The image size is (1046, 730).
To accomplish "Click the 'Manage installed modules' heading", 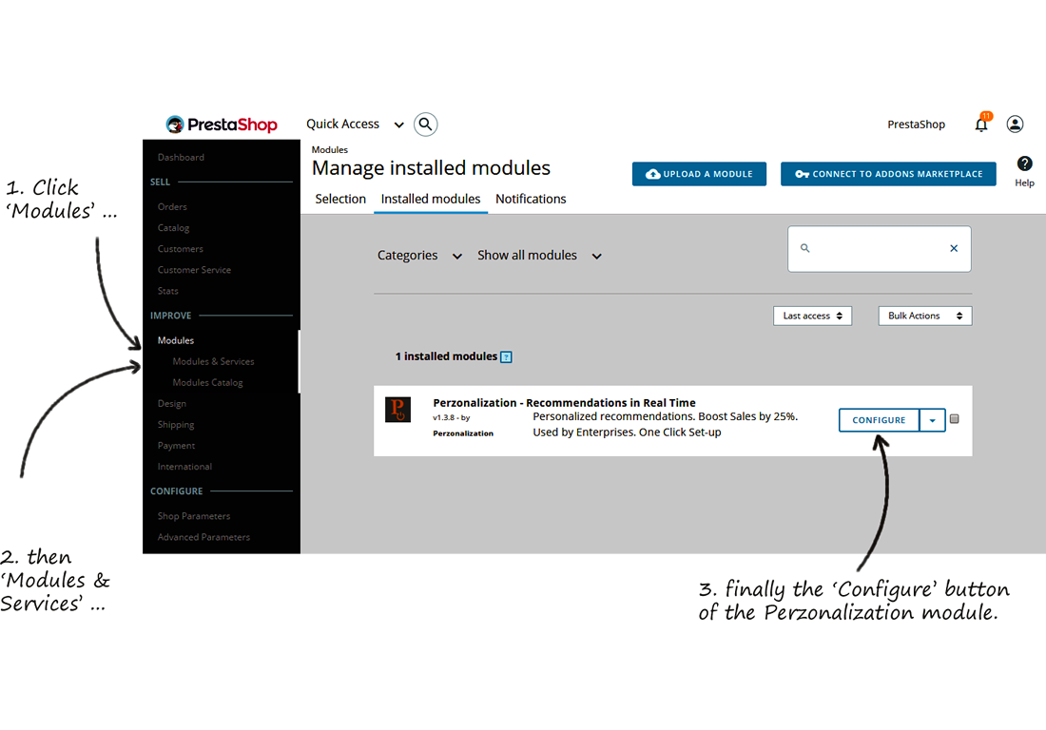I will coord(431,168).
